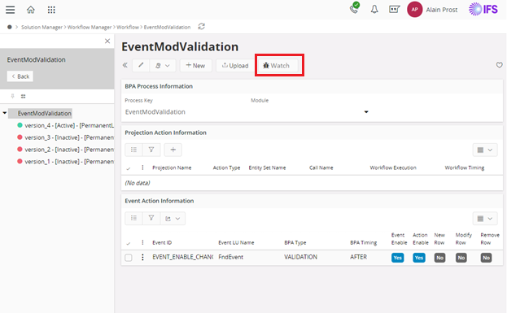Click the VALIDATION cell

point(301,257)
